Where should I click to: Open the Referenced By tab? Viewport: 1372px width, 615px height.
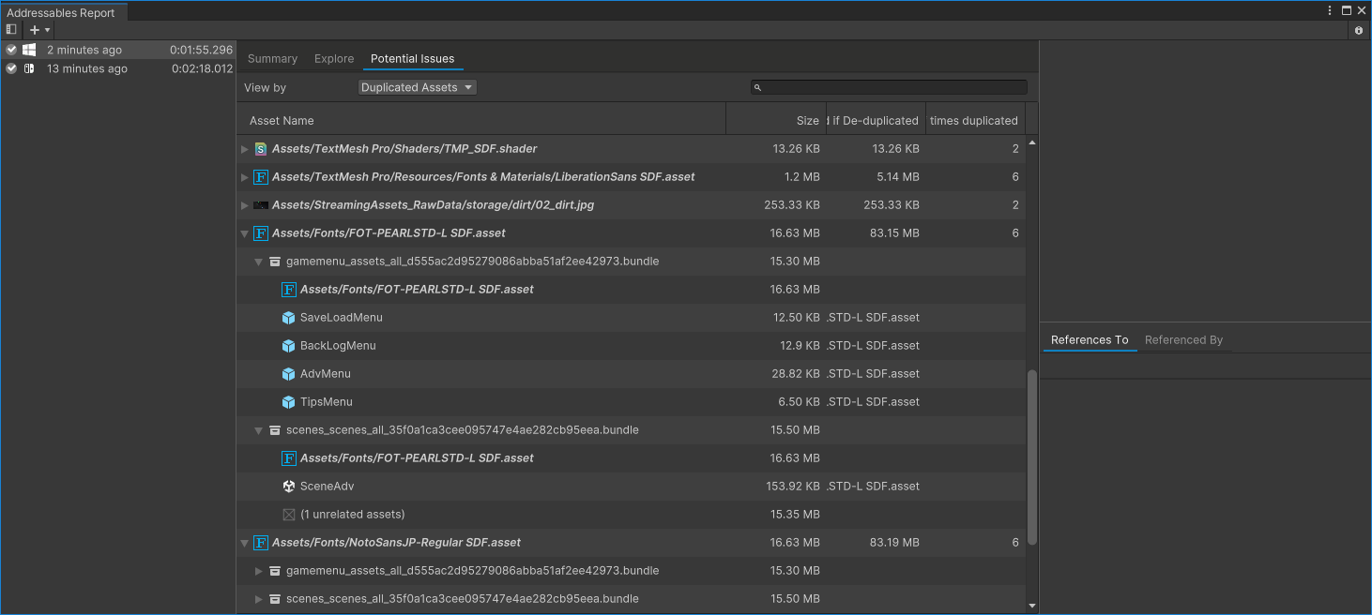click(x=1184, y=339)
